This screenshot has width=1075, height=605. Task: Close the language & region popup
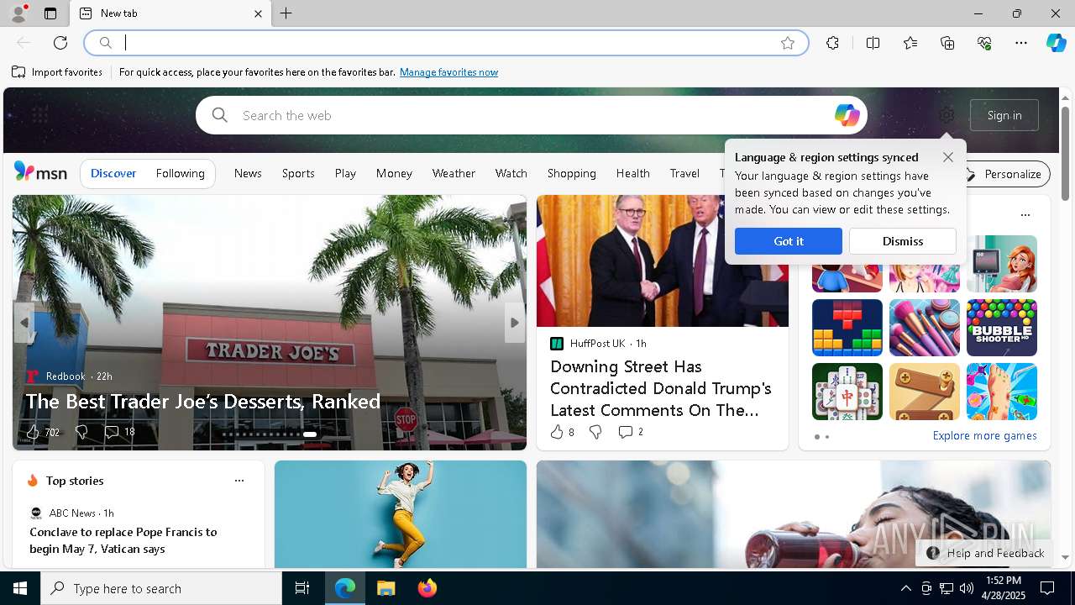point(948,157)
